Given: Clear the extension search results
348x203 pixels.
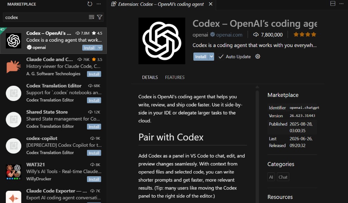Looking at the screenshot, I should (91, 17).
